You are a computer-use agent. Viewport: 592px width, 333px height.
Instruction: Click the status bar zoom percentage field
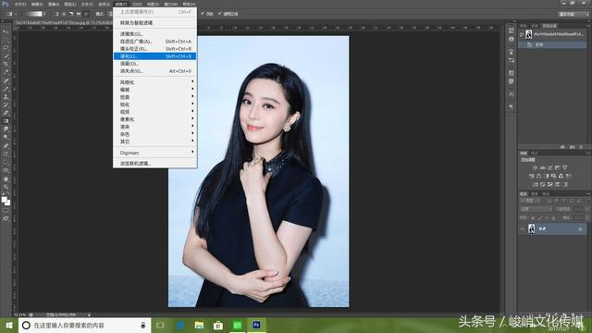20,314
